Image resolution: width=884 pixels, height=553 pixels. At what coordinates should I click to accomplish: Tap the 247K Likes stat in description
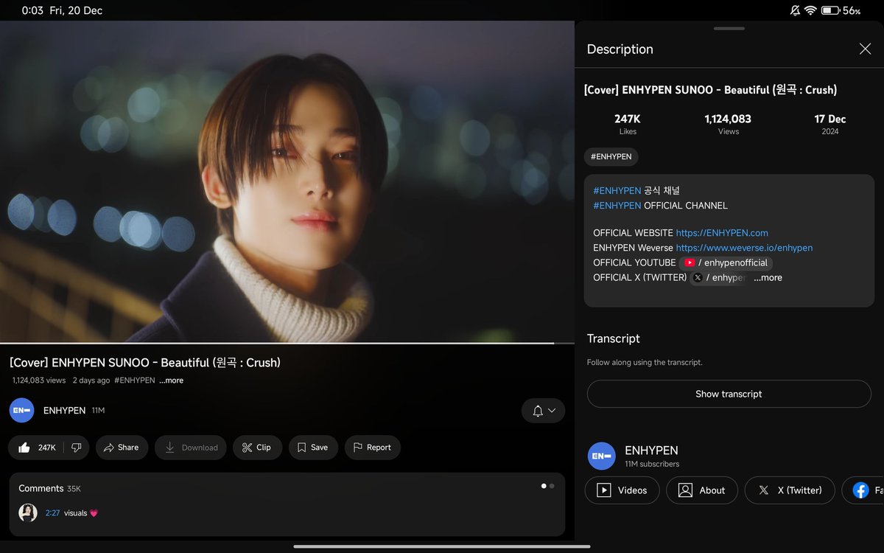tap(628, 124)
